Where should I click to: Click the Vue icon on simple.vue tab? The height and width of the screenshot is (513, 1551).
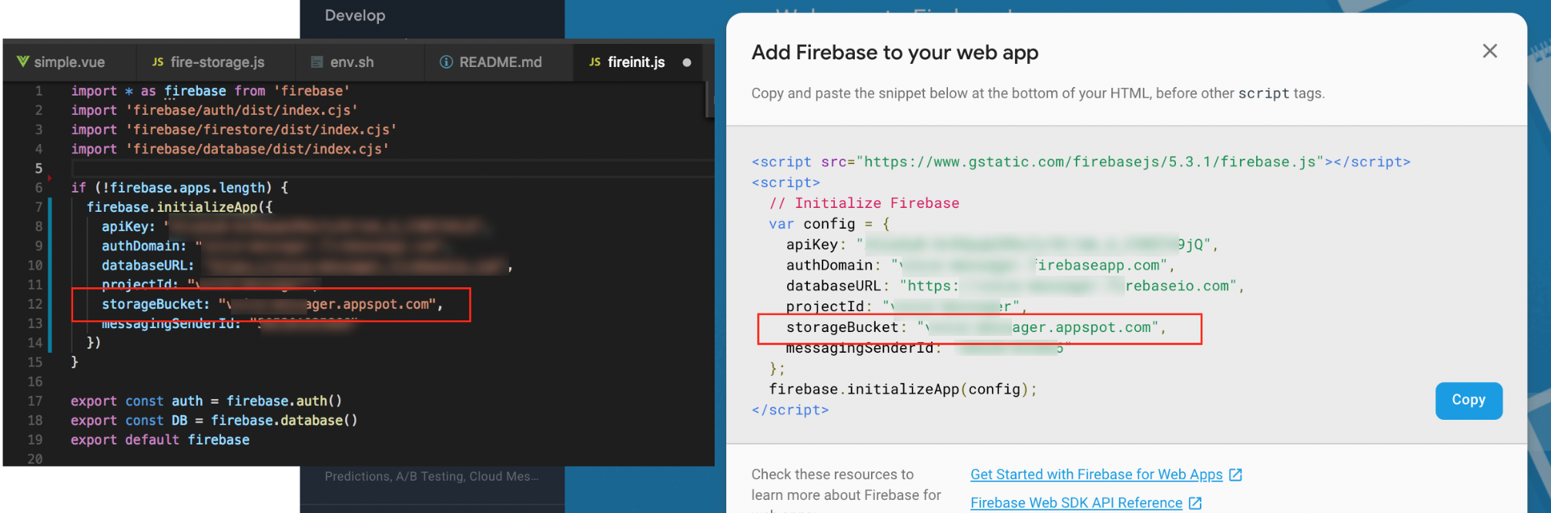click(x=23, y=62)
